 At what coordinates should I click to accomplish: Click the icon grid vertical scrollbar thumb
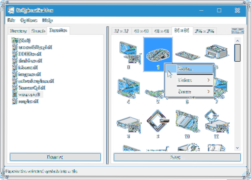pyautogui.click(x=237, y=52)
